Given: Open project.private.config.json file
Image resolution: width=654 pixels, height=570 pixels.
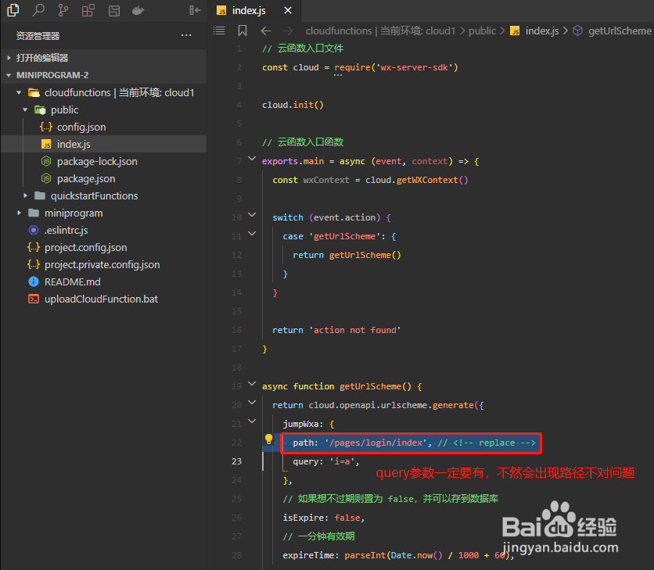Looking at the screenshot, I should tap(103, 264).
